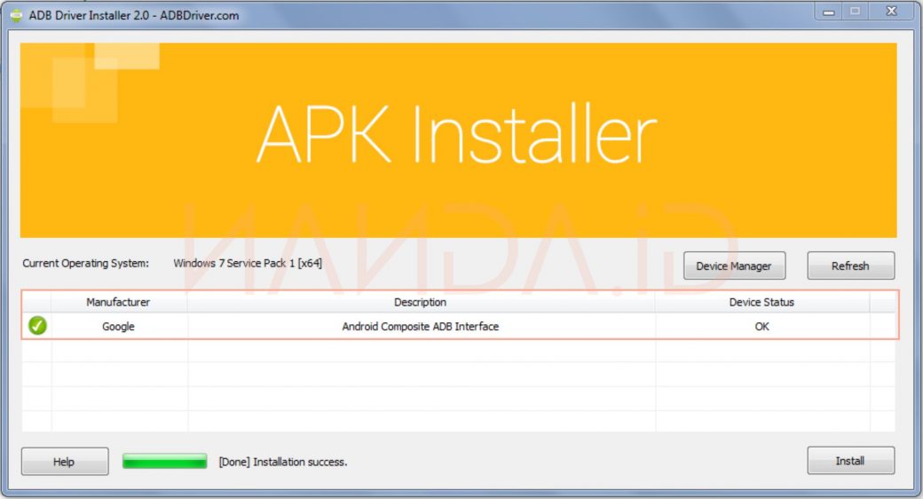The width and height of the screenshot is (923, 499).
Task: Click the Install button
Action: [x=849, y=461]
